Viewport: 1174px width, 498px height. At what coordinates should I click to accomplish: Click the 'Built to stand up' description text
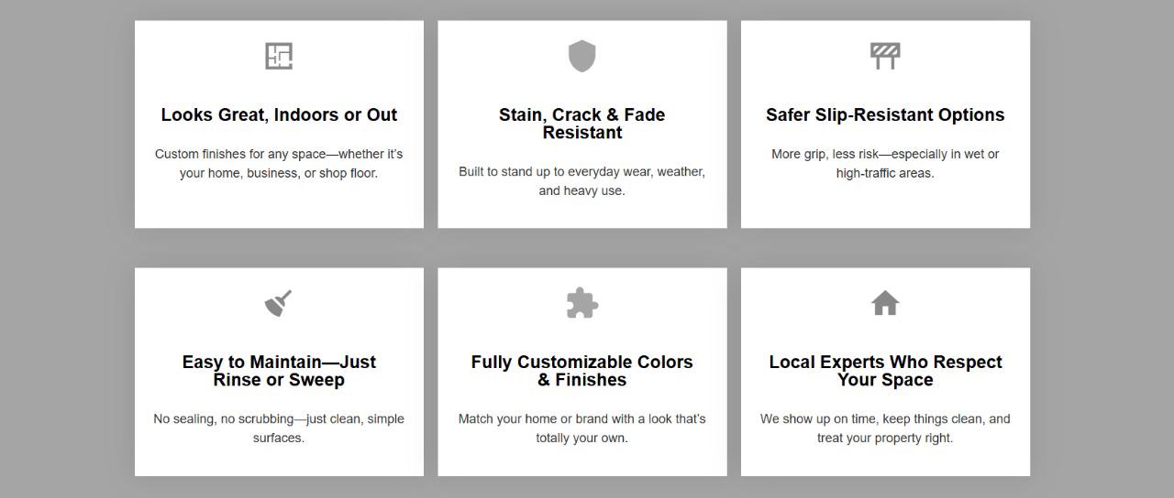point(582,181)
